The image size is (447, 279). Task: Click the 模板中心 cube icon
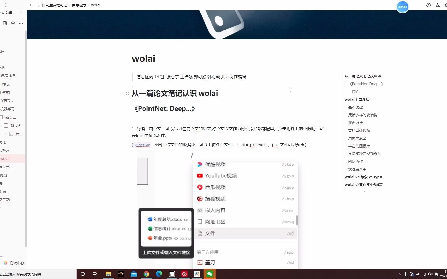point(5,263)
